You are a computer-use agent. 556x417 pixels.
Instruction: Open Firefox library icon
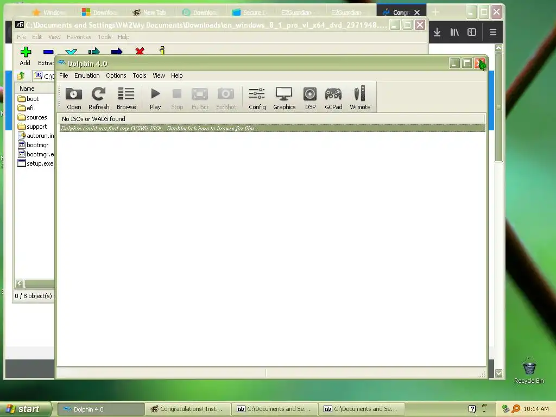point(454,32)
